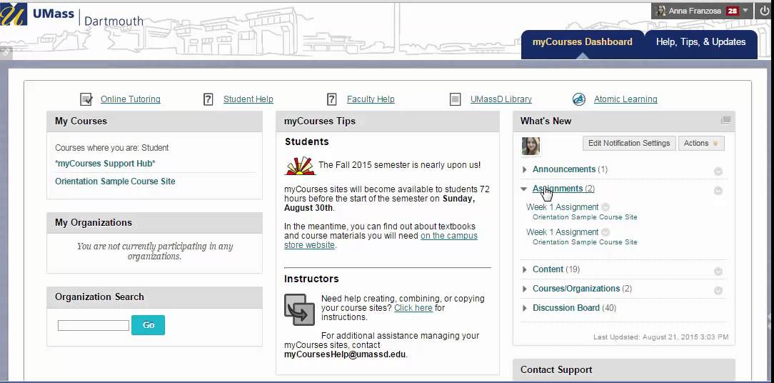The width and height of the screenshot is (774, 383).
Task: Click myCoursesHelp@umassd.edu email text
Action: [x=345, y=354]
